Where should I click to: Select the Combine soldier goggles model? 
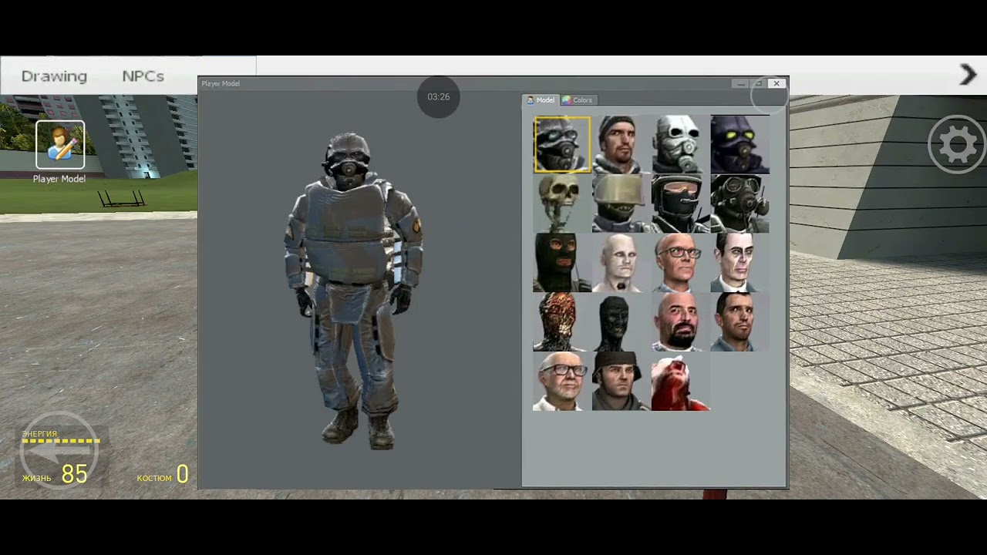(562, 144)
